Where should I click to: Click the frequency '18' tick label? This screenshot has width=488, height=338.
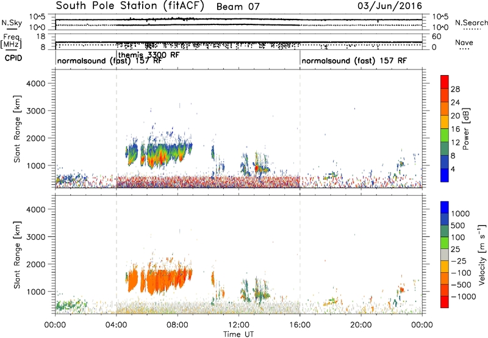[41, 36]
